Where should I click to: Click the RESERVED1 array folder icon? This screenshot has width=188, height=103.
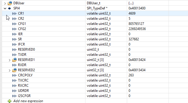(x=15, y=60)
